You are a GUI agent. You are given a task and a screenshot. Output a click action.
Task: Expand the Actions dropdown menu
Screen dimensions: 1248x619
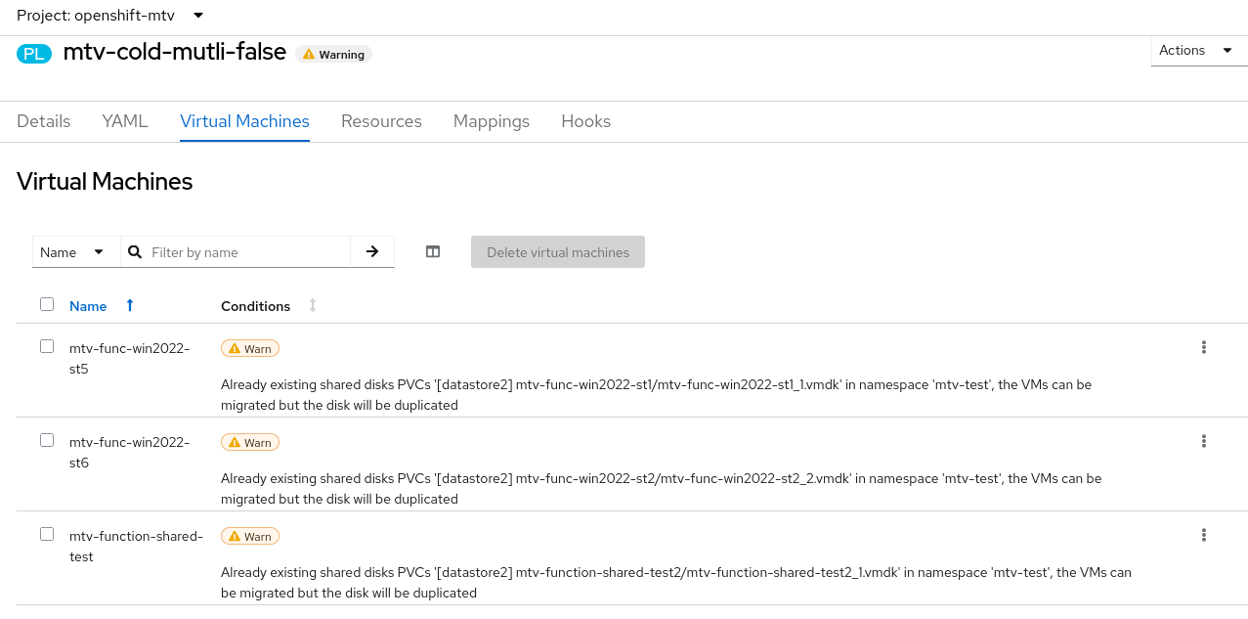point(1195,51)
